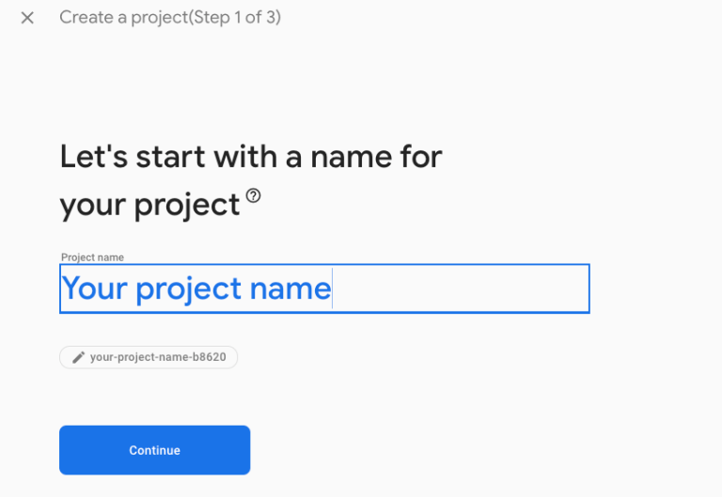
Task: Click the "b8620" suffix in the ID chip
Action: click(x=211, y=357)
